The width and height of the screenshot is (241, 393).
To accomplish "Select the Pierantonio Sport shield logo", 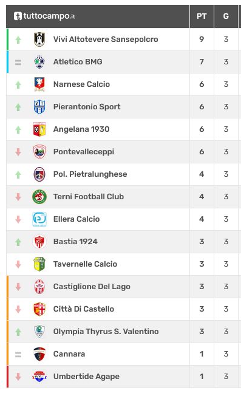I will coord(39,107).
